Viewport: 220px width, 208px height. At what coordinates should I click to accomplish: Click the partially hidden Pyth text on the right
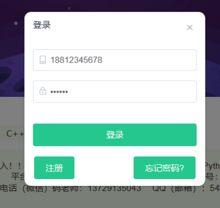pos(213,166)
